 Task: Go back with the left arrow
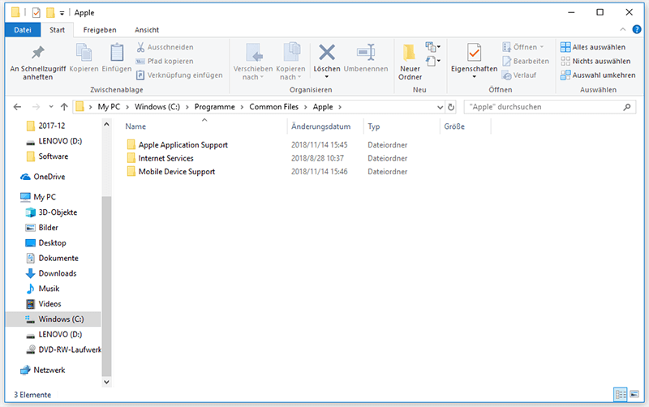17,107
